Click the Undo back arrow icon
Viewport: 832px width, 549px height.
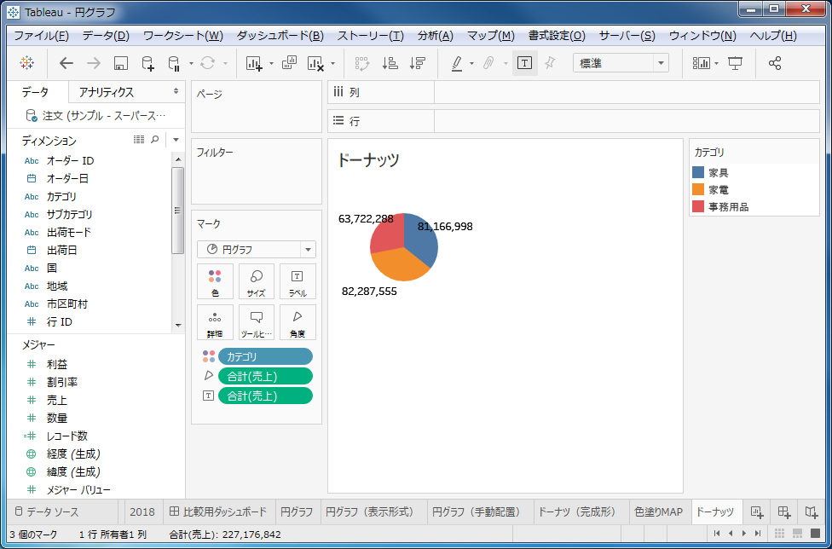[x=66, y=63]
